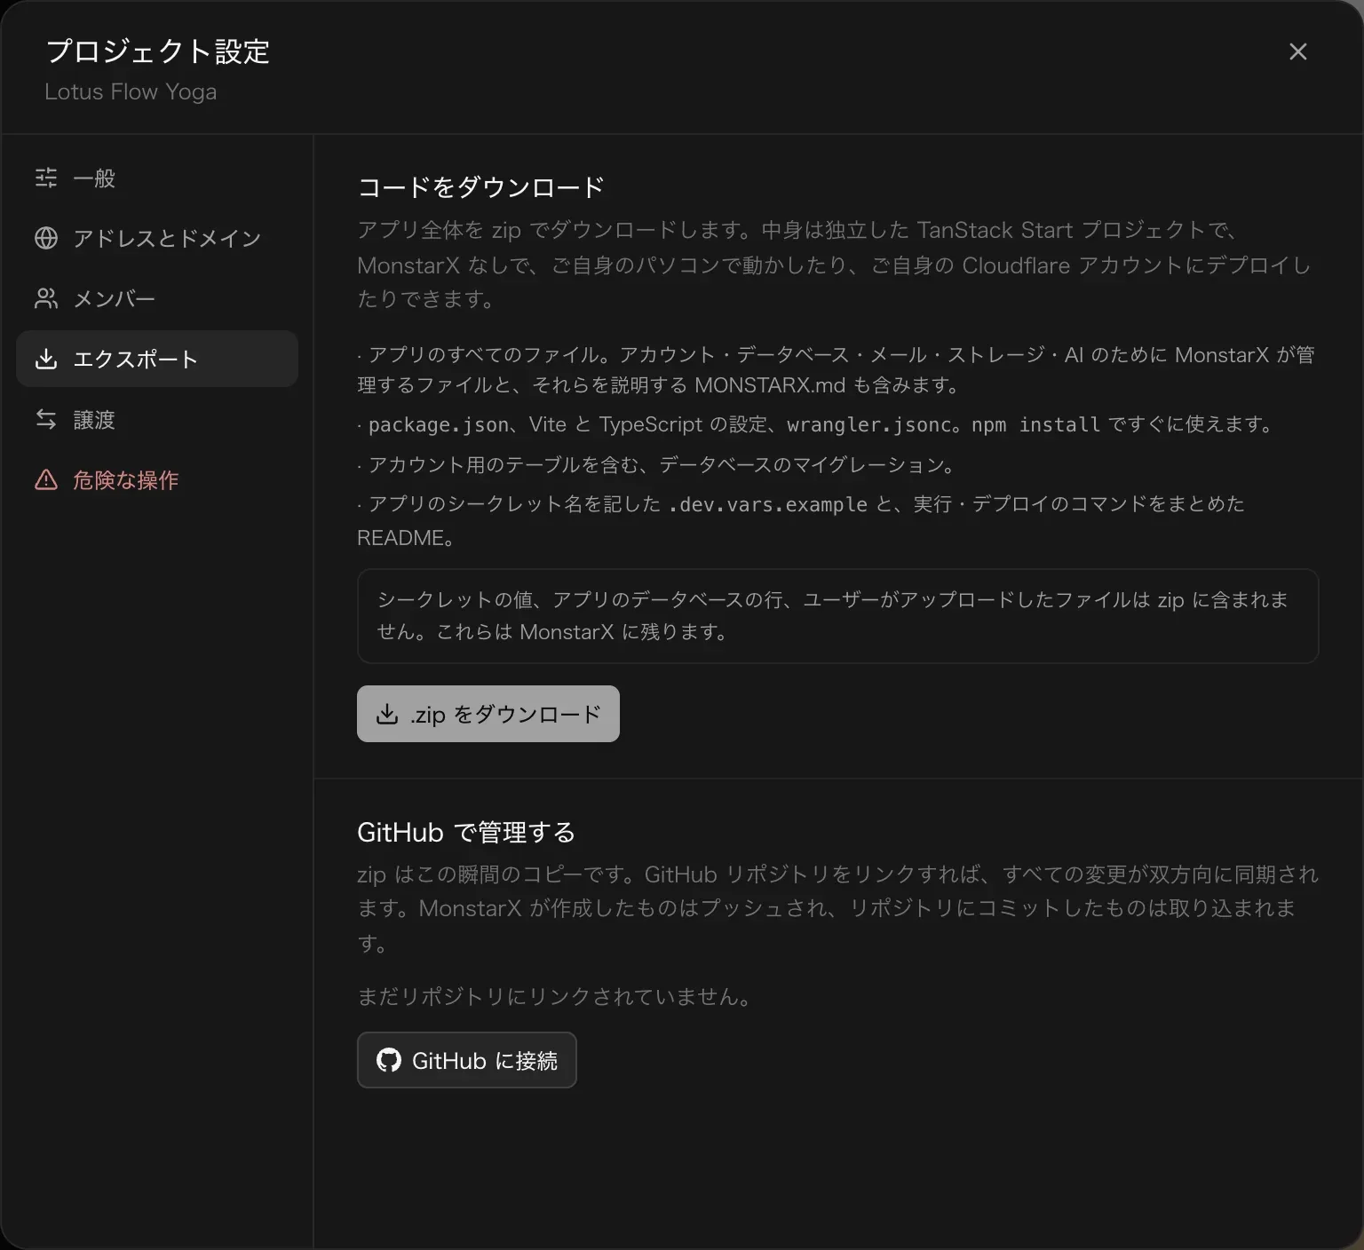Image resolution: width=1364 pixels, height=1250 pixels.
Task: Select the エクスポート tab
Action: coord(157,359)
